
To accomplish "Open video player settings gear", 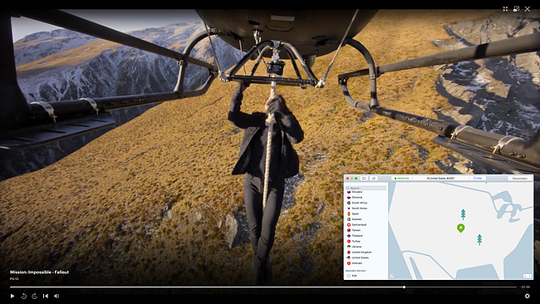I will coord(527,296).
